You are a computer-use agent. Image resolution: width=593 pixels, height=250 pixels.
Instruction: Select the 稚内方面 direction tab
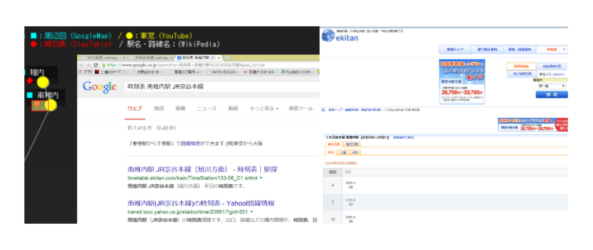point(352,144)
